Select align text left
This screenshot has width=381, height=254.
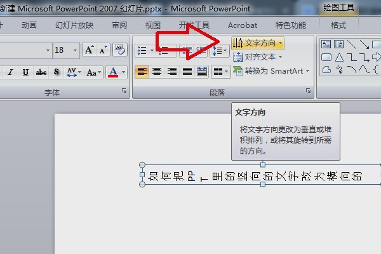(142, 72)
